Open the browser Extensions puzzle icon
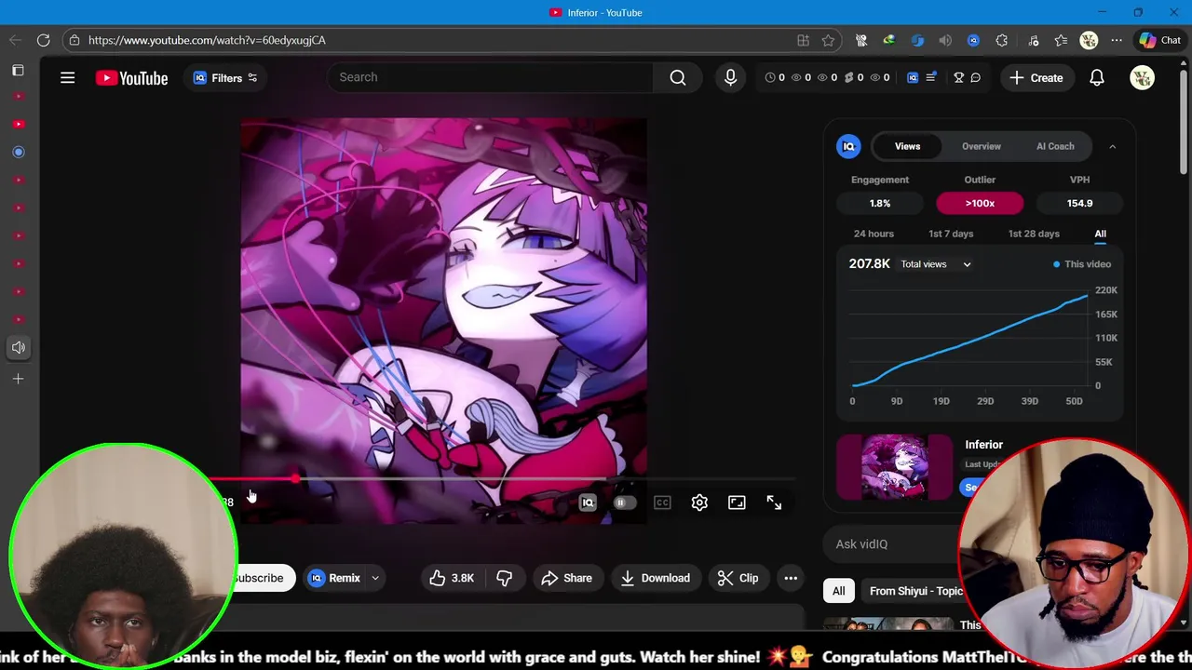Image resolution: width=1192 pixels, height=670 pixels. click(1002, 40)
